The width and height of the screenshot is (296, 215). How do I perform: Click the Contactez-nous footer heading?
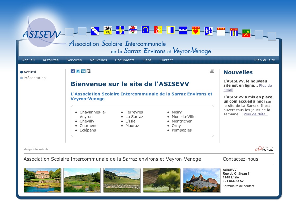coord(240,159)
